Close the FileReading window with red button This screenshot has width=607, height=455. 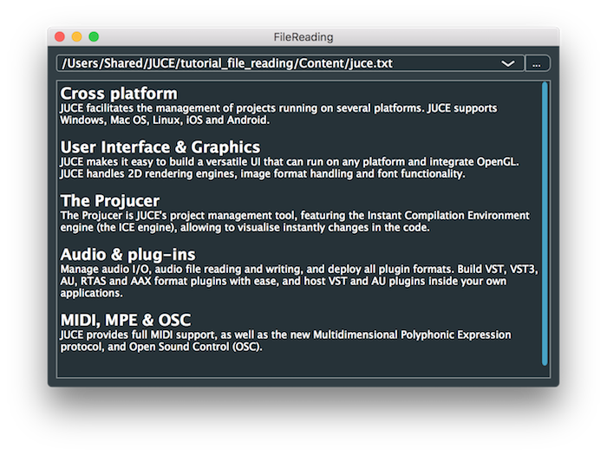(60, 37)
